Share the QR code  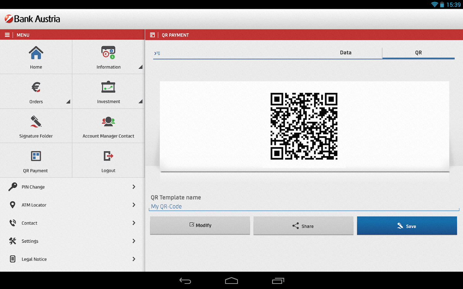click(303, 226)
